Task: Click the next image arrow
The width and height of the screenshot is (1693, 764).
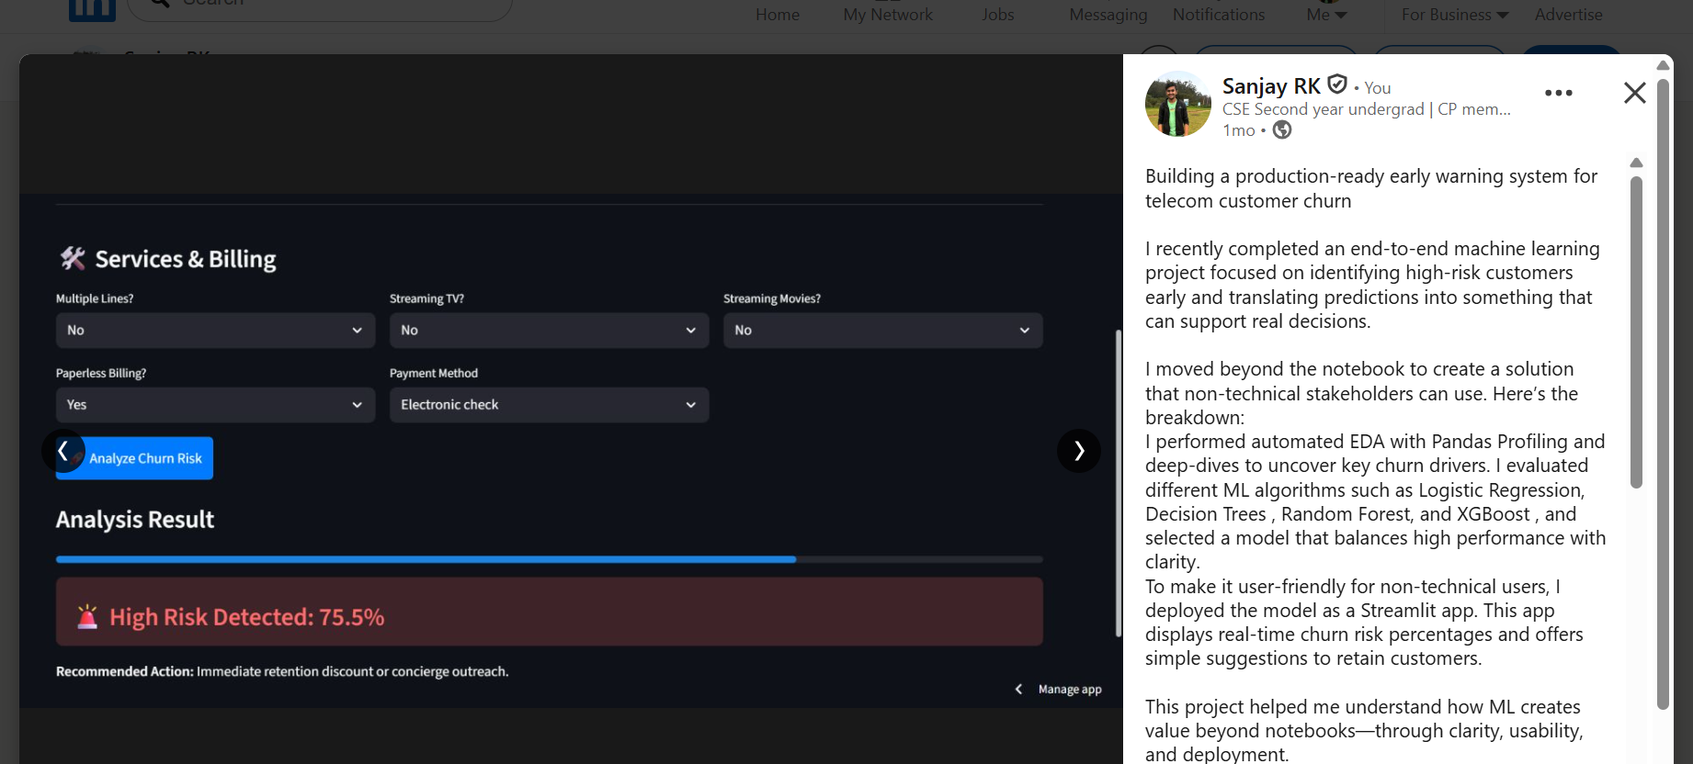Action: click(x=1078, y=451)
